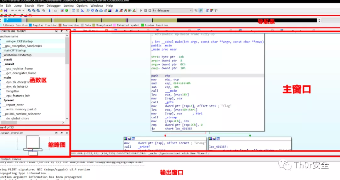The image size is (340, 180).
Task: Click the Instruction brown legend swatch
Action: click(60, 25)
